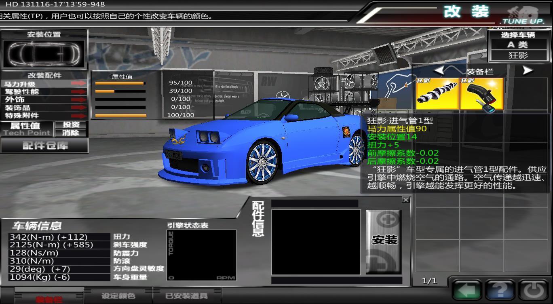Click the 马力升级 attribute progress bar

click(120, 83)
